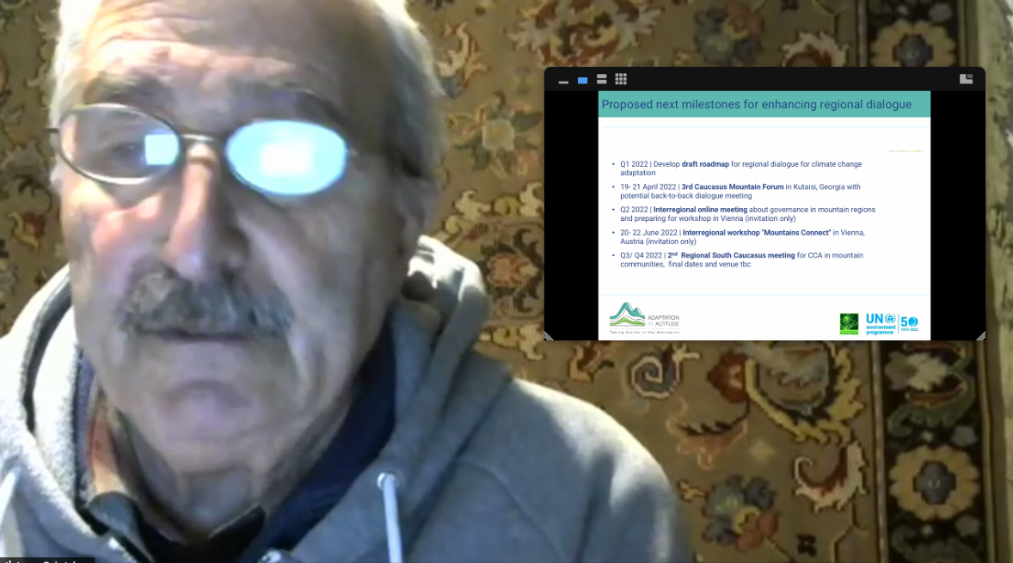Select the blue single-tile view icon
The image size is (1013, 563).
582,80
